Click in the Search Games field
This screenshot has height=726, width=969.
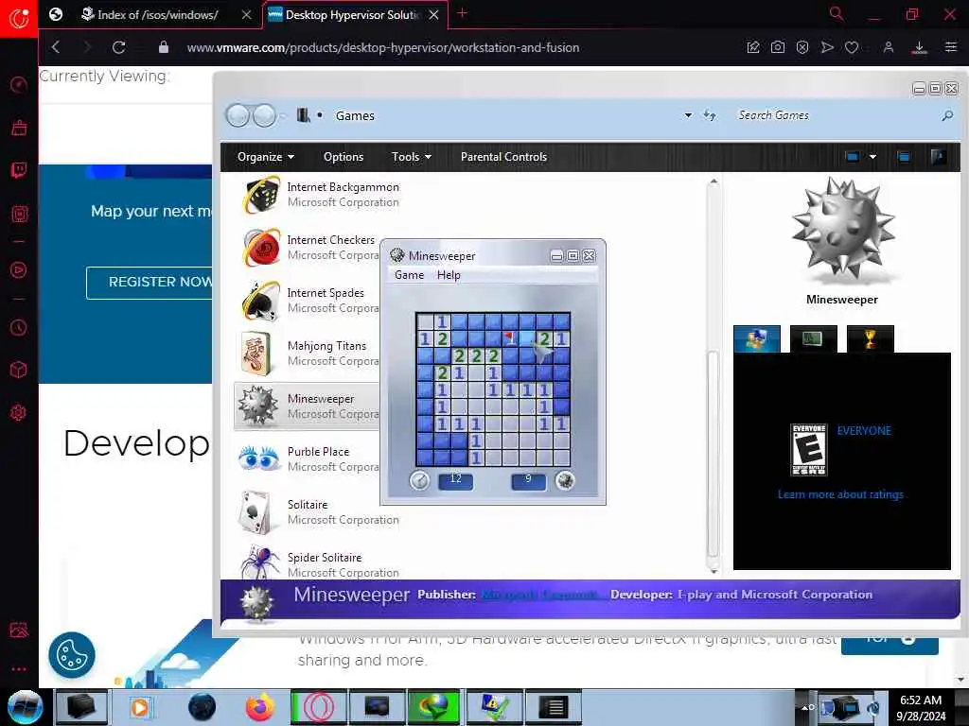click(x=835, y=115)
